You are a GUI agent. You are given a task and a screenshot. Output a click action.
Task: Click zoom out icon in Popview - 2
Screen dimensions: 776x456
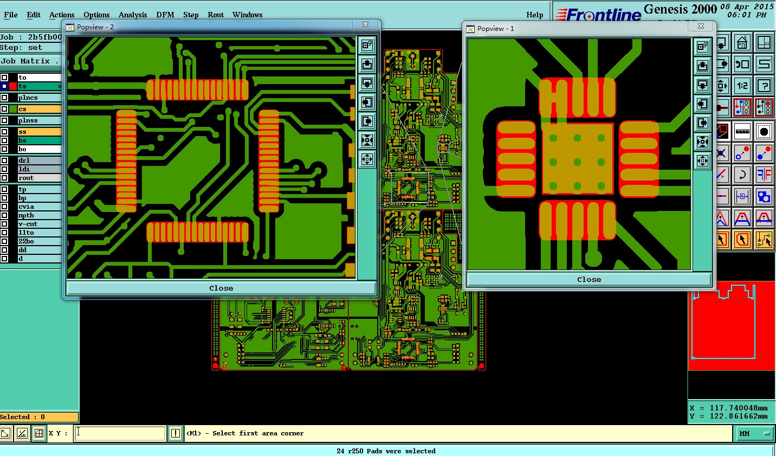pyautogui.click(x=367, y=159)
